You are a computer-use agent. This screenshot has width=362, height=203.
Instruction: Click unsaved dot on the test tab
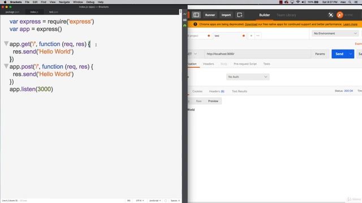pyautogui.click(x=244, y=36)
